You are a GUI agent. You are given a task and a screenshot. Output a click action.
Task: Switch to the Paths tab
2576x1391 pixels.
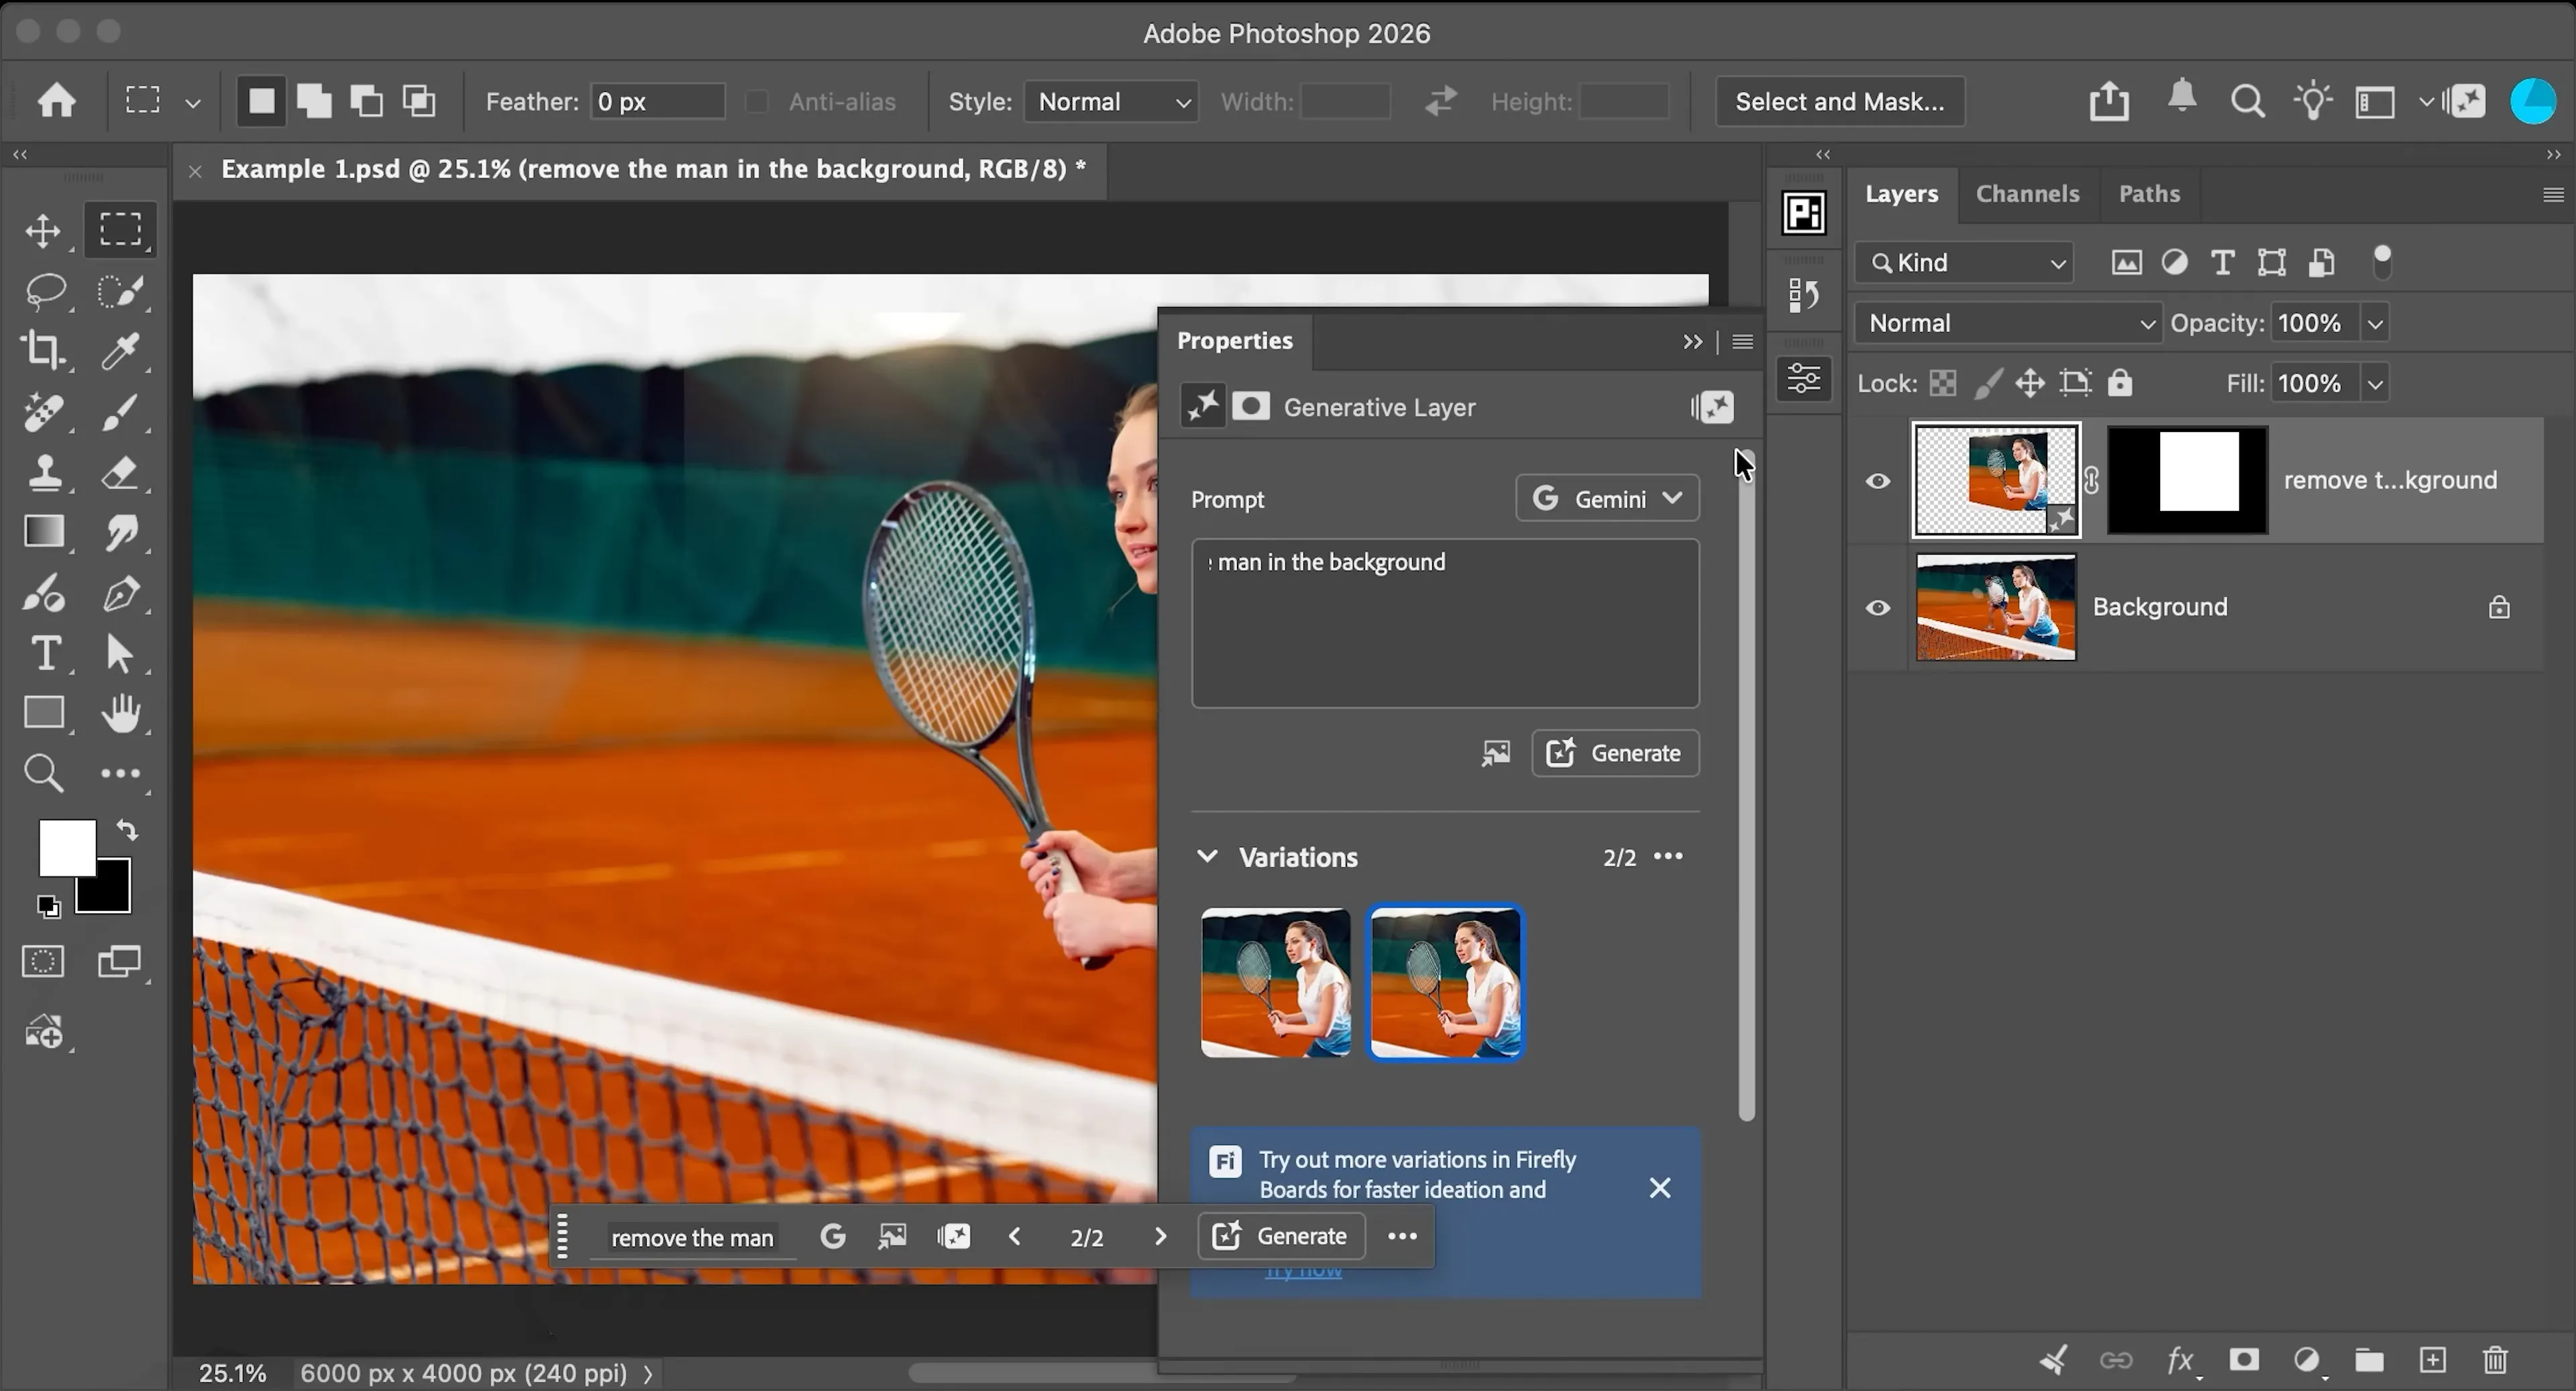click(2149, 194)
